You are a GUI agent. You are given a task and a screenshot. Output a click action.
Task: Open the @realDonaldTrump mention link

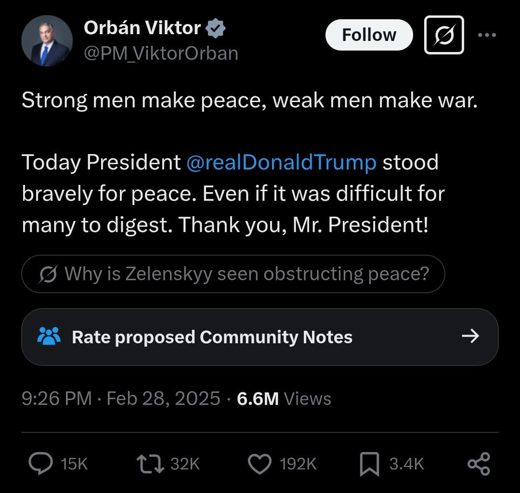pyautogui.click(x=282, y=162)
